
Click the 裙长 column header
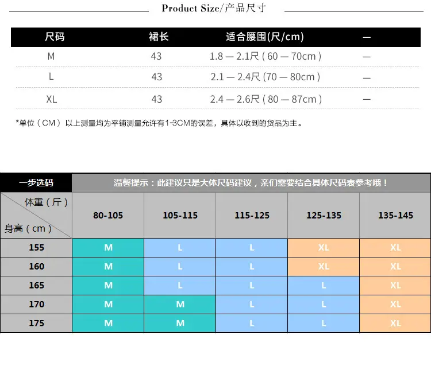pos(159,37)
